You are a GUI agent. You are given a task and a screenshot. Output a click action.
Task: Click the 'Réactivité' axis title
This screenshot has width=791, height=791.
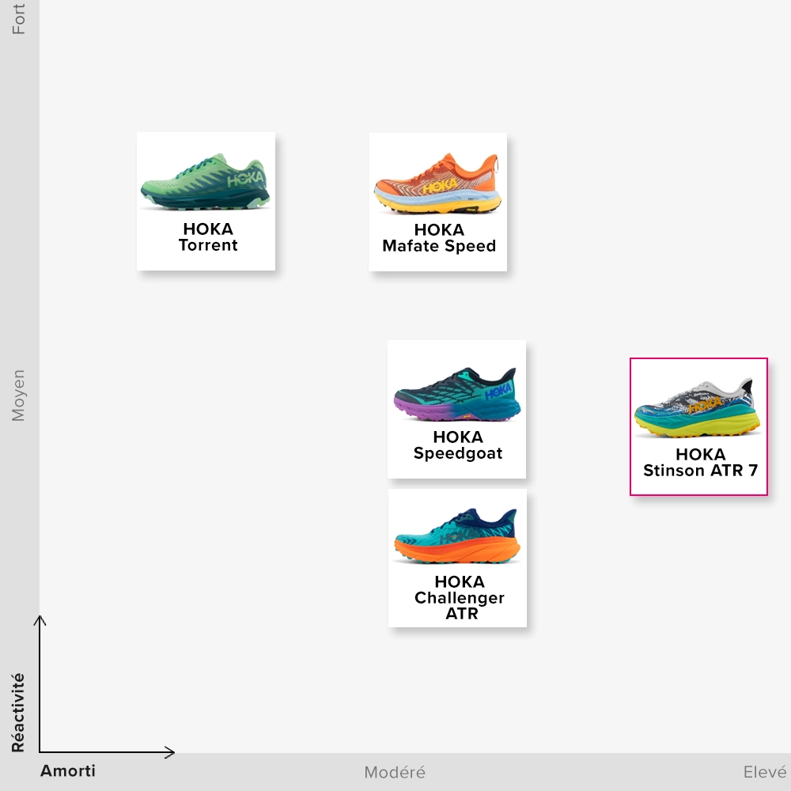pos(18,713)
